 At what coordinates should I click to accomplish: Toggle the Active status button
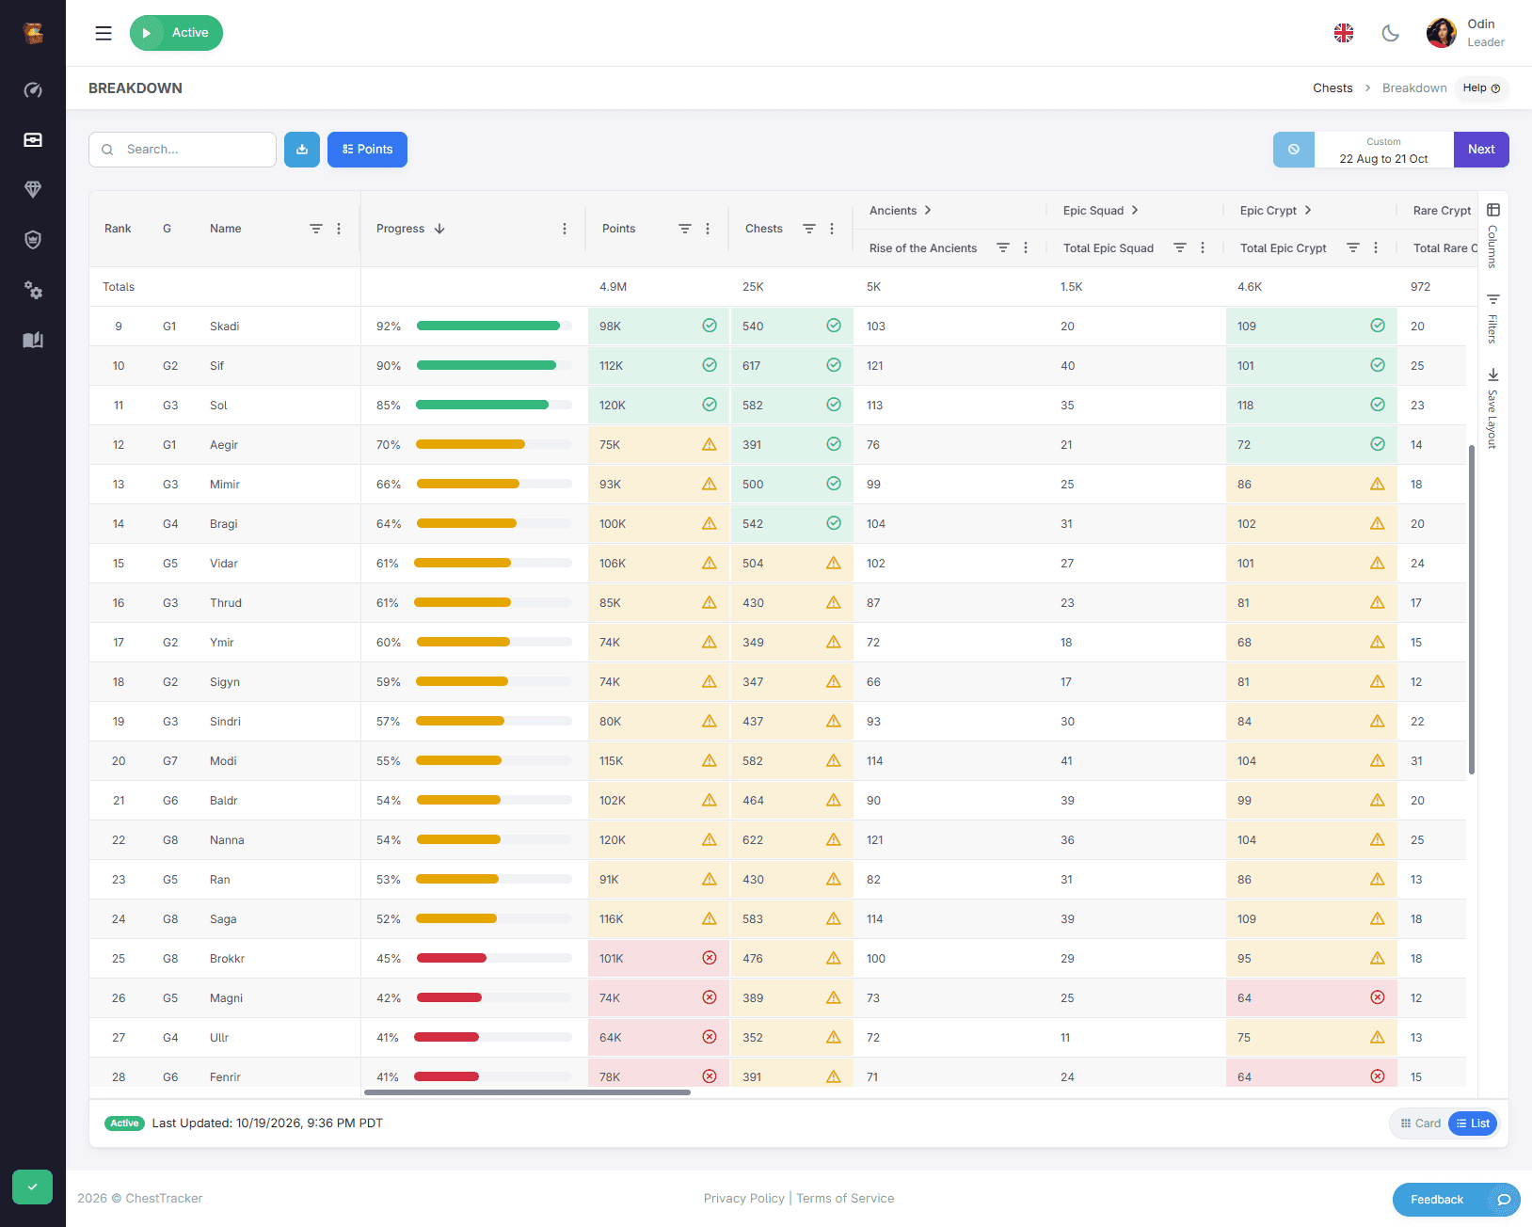pyautogui.click(x=176, y=33)
